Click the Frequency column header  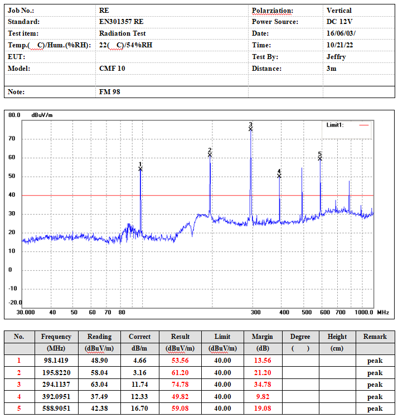click(56, 337)
